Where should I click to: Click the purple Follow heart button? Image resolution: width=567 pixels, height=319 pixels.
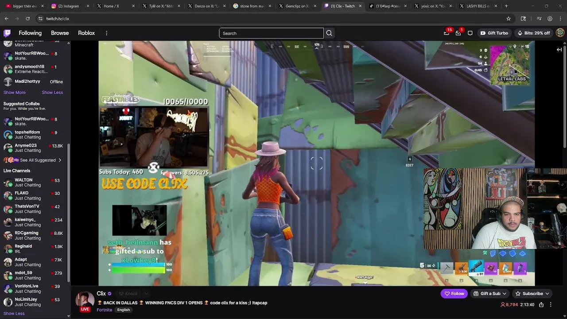(454, 294)
